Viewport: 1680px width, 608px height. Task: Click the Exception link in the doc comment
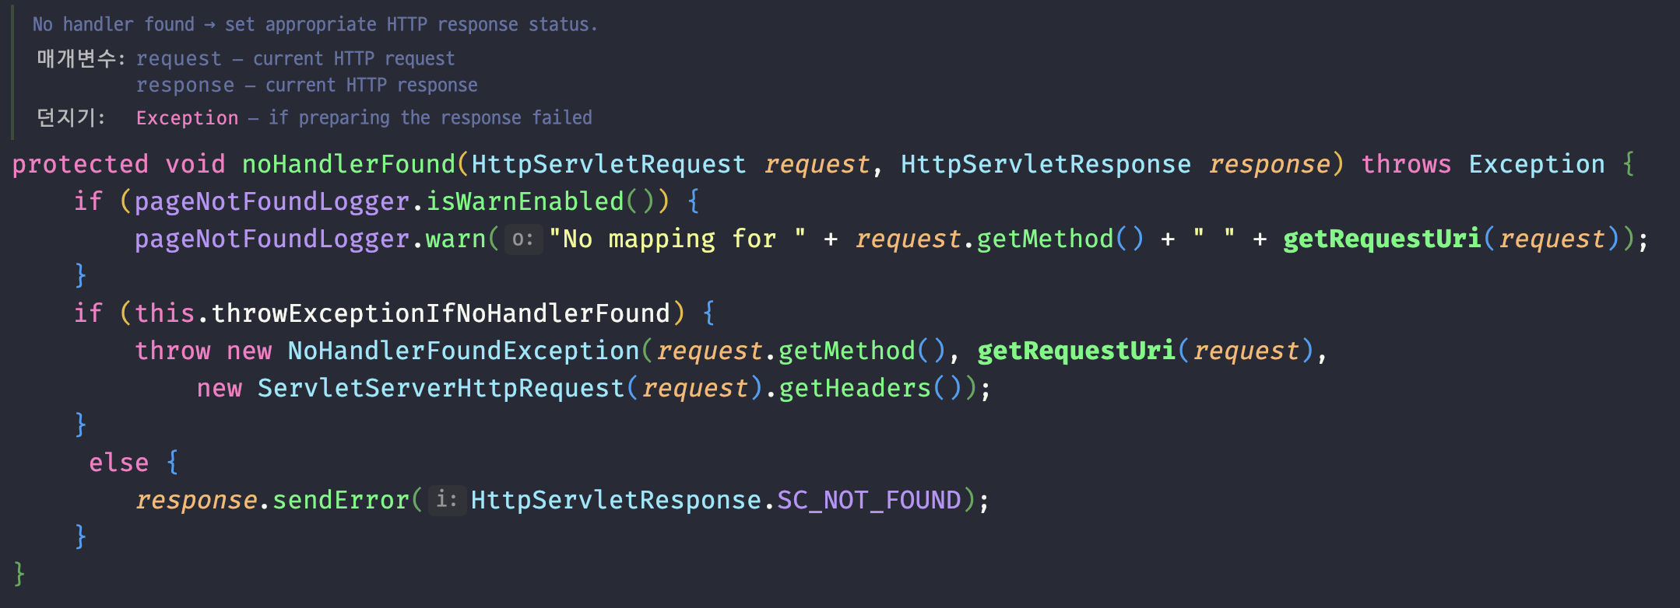[187, 118]
